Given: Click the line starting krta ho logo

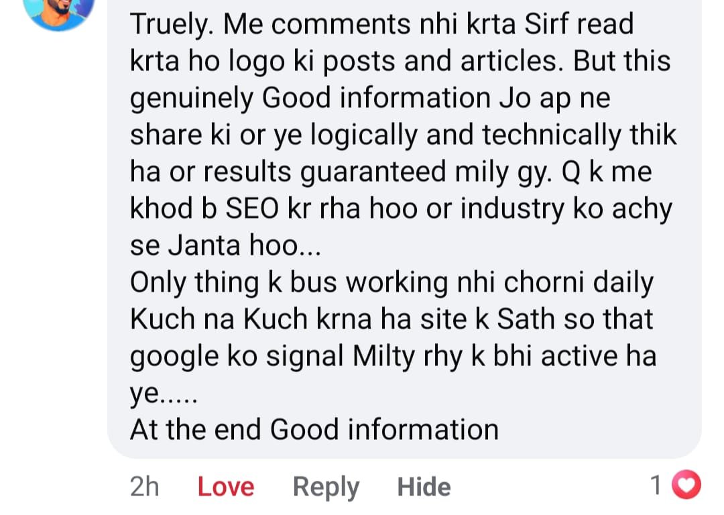Looking at the screenshot, I should [400, 62].
